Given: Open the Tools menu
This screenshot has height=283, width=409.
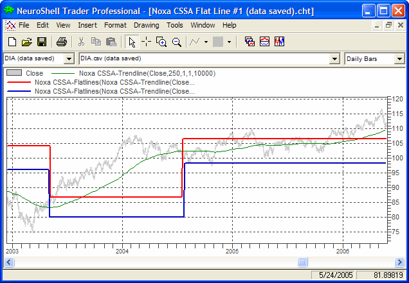Looking at the screenshot, I should coord(175,25).
